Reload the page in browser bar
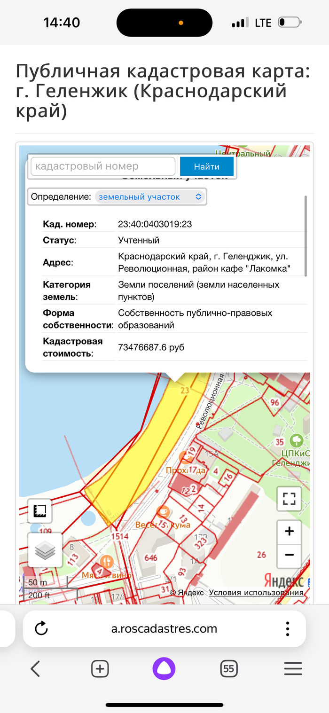329x713 pixels. pos(41,628)
